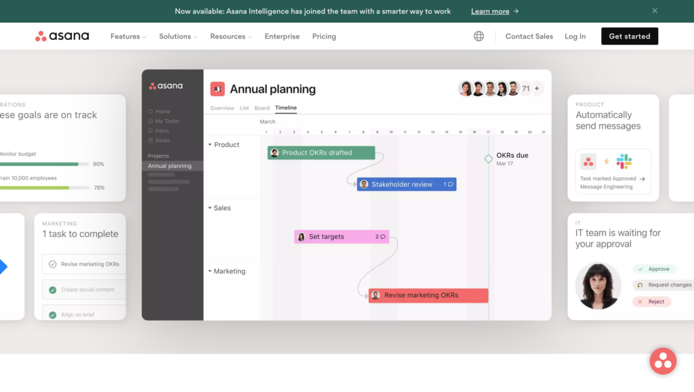Click the comment icon on Stakeholder review

click(451, 184)
